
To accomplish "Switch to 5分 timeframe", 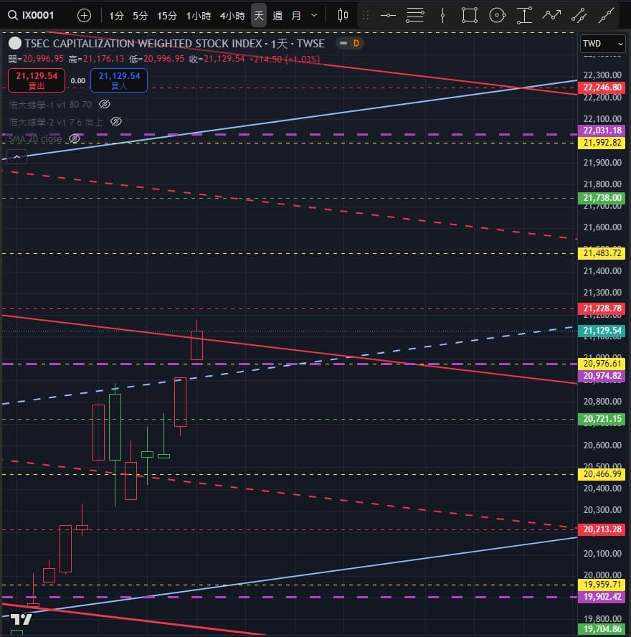I will tap(140, 16).
